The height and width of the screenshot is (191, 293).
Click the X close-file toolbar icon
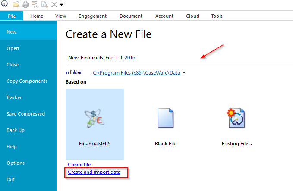(54, 4)
